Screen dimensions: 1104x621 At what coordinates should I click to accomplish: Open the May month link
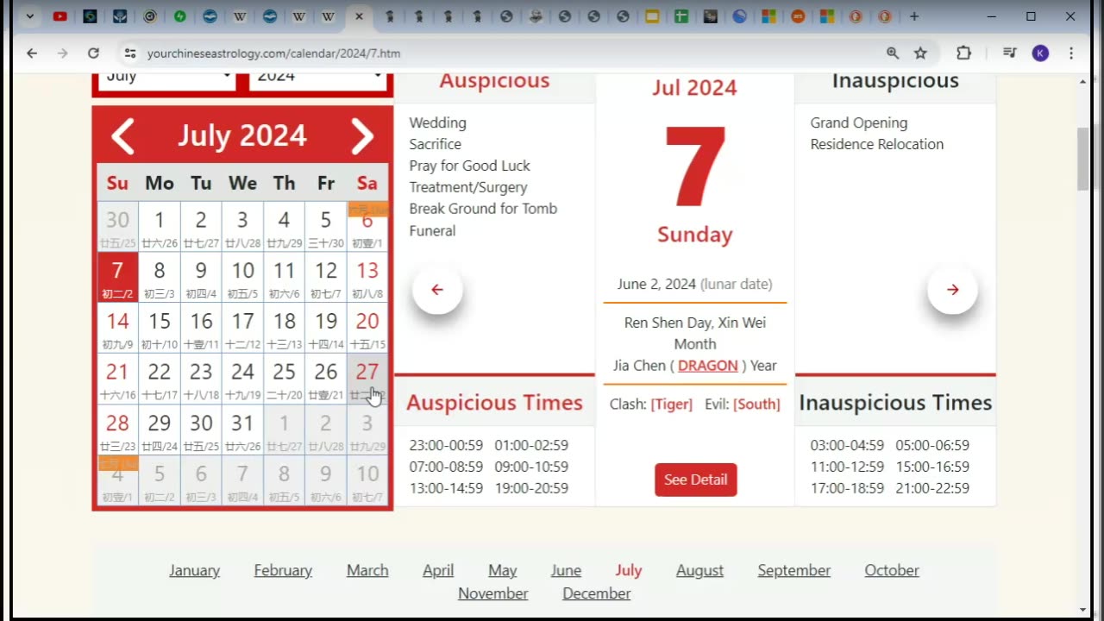502,570
